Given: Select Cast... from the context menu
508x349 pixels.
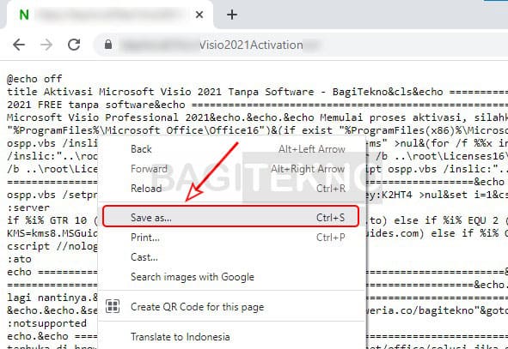Looking at the screenshot, I should tap(232, 257).
